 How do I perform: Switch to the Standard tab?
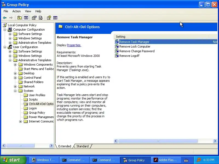(82, 146)
